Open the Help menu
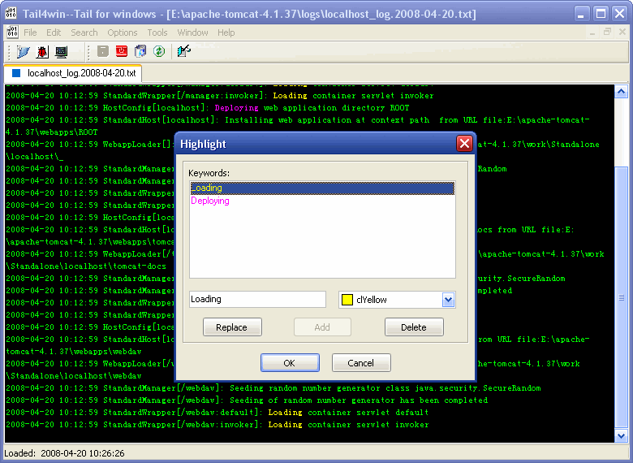Viewport: 633px width, 463px height. point(226,32)
